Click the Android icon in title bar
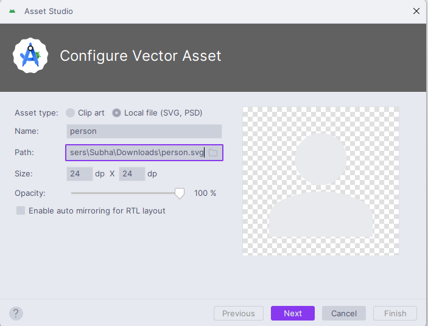 click(12, 11)
